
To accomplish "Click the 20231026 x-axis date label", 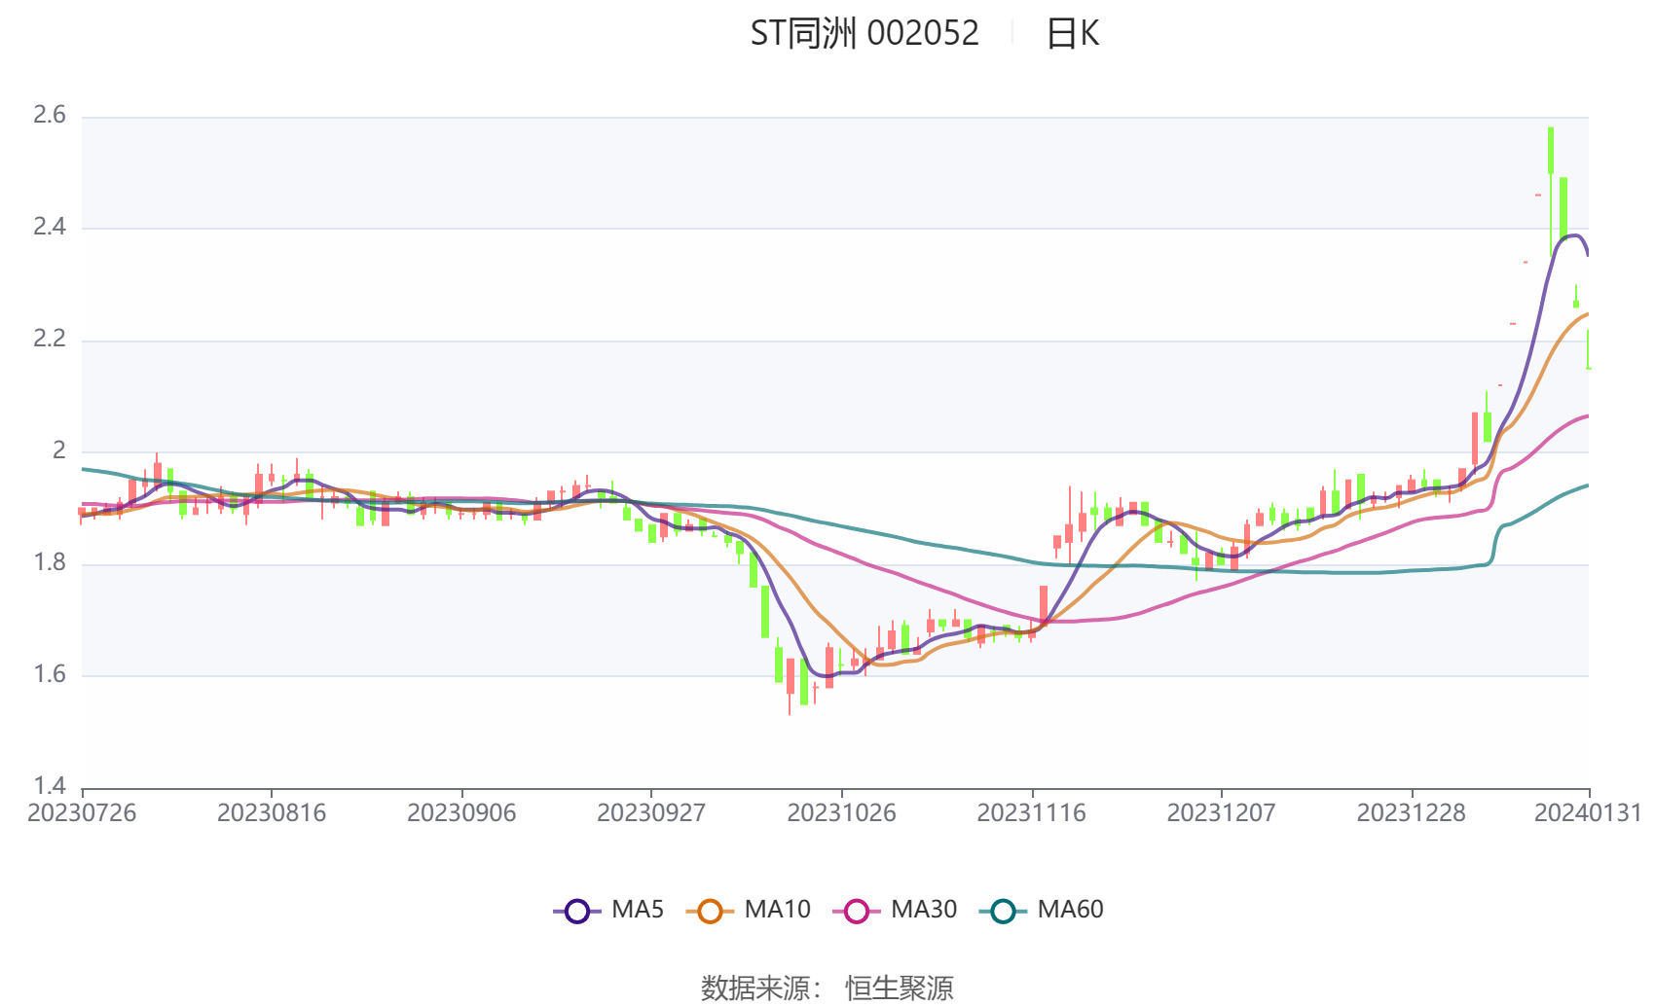I will 841,813.
